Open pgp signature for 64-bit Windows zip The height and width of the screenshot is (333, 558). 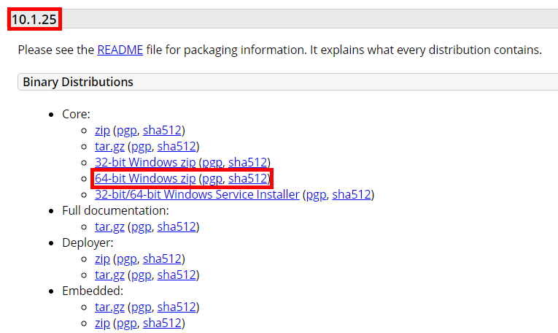tap(212, 178)
